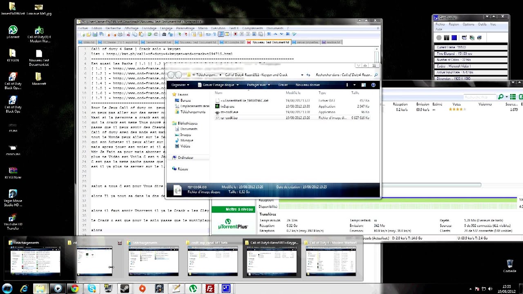Open the Organiser dropdown in Explorer

click(x=180, y=85)
